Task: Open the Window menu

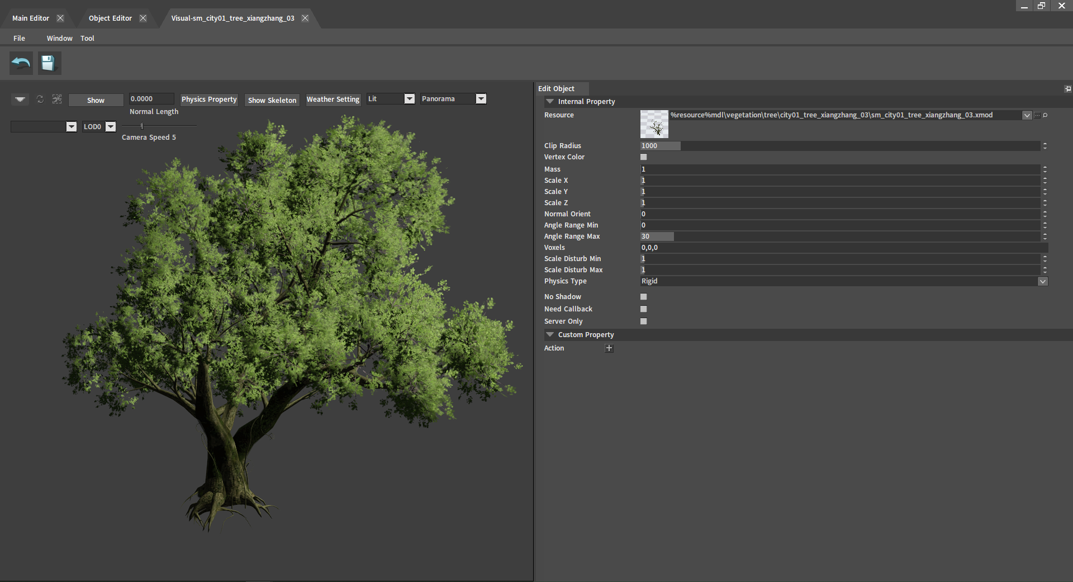Action: 59,39
